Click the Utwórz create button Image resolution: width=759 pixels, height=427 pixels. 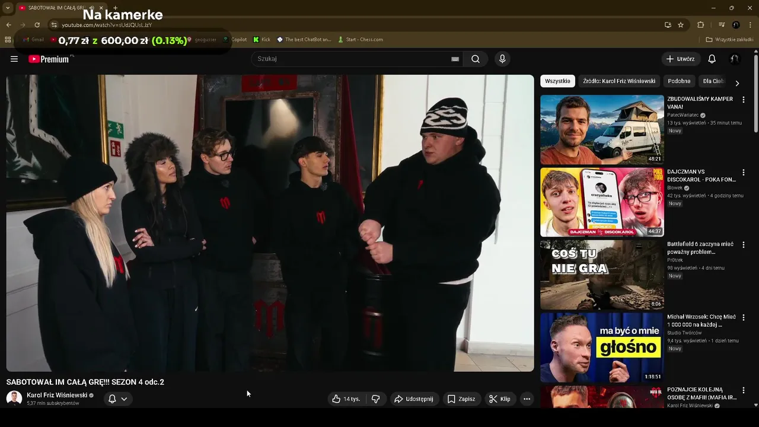pos(680,59)
